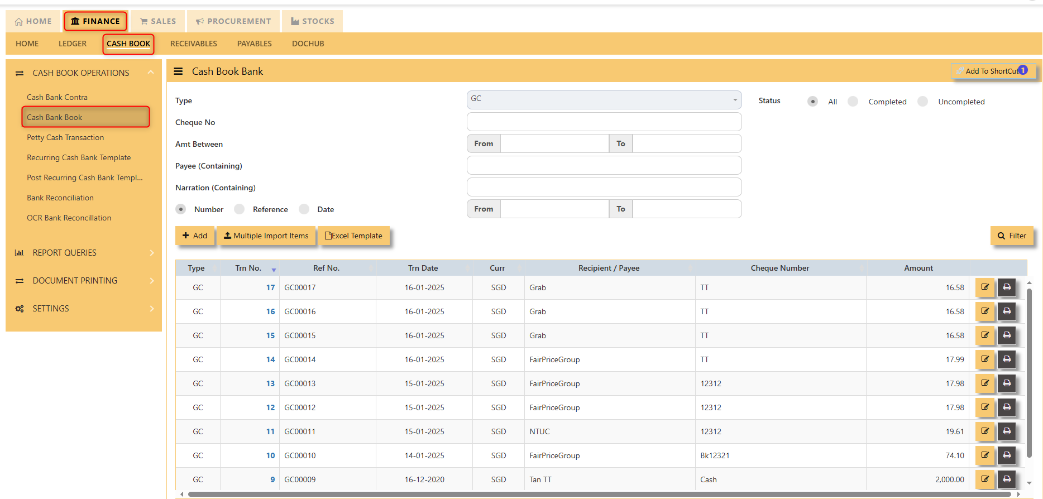Open edit icon for GC00015
Image resolution: width=1043 pixels, height=499 pixels.
[985, 335]
